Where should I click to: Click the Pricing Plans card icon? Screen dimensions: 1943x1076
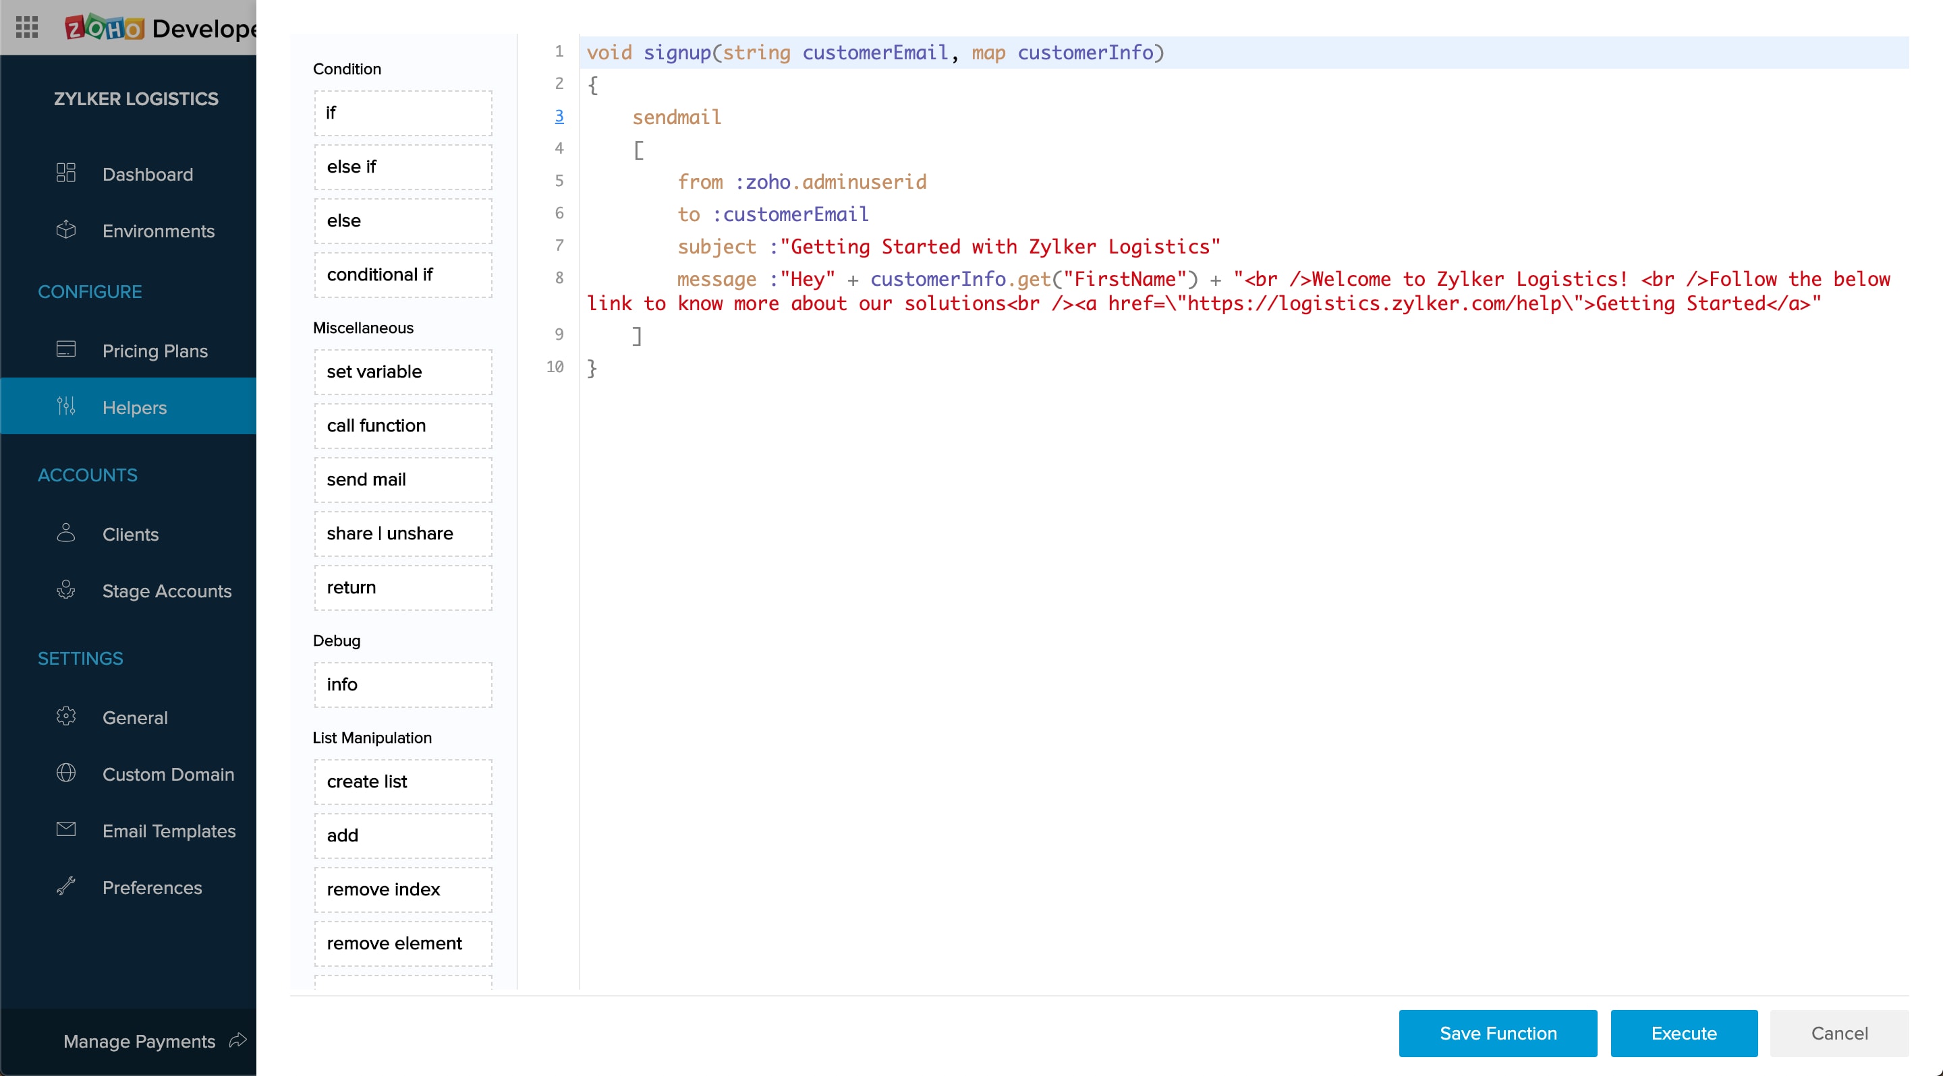[65, 350]
